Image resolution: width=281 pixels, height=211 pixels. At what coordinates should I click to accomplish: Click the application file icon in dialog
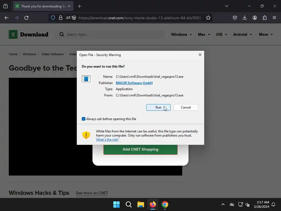[86, 79]
